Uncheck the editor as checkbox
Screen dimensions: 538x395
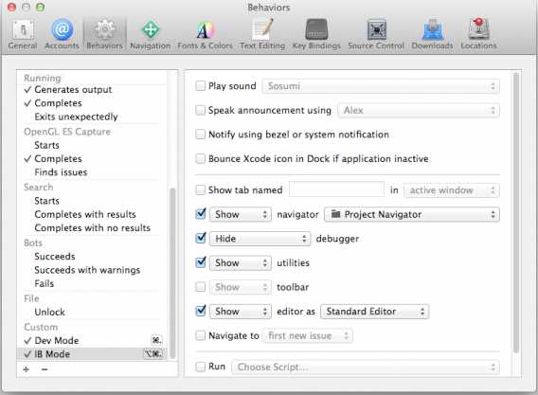(x=201, y=311)
